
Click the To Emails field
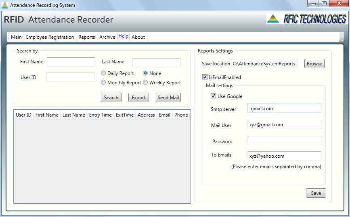[284, 156]
